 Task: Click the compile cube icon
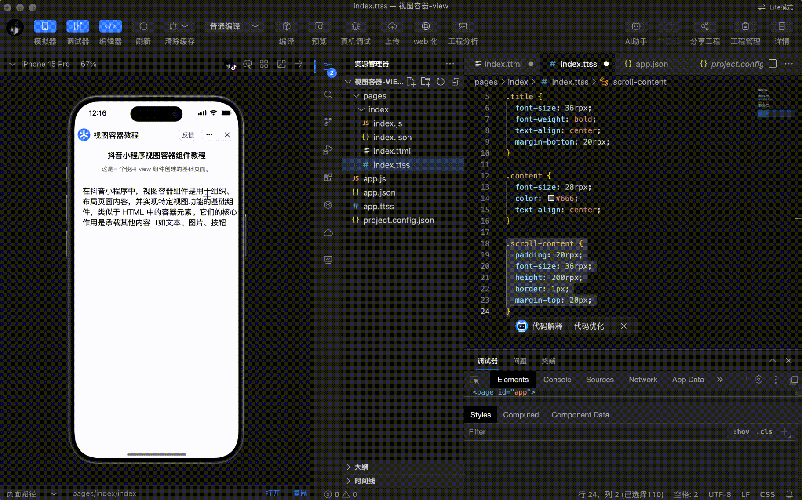(287, 26)
